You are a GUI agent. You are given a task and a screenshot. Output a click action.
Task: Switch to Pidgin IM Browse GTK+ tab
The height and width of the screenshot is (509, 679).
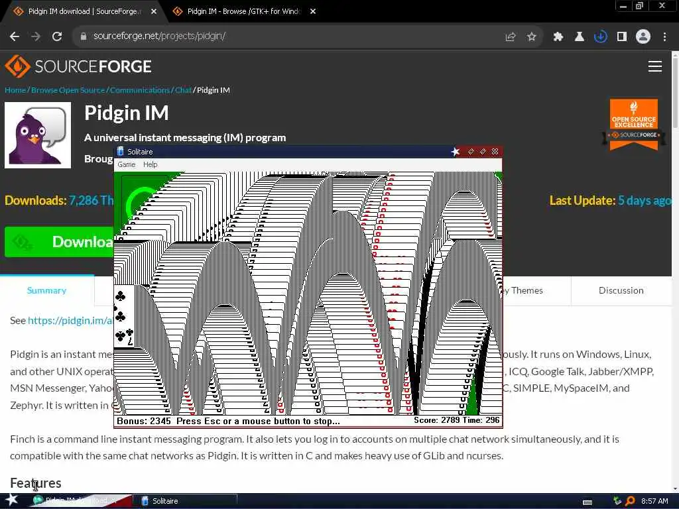click(x=243, y=11)
